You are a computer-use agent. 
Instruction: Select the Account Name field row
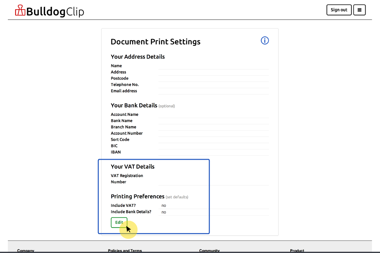189,115
